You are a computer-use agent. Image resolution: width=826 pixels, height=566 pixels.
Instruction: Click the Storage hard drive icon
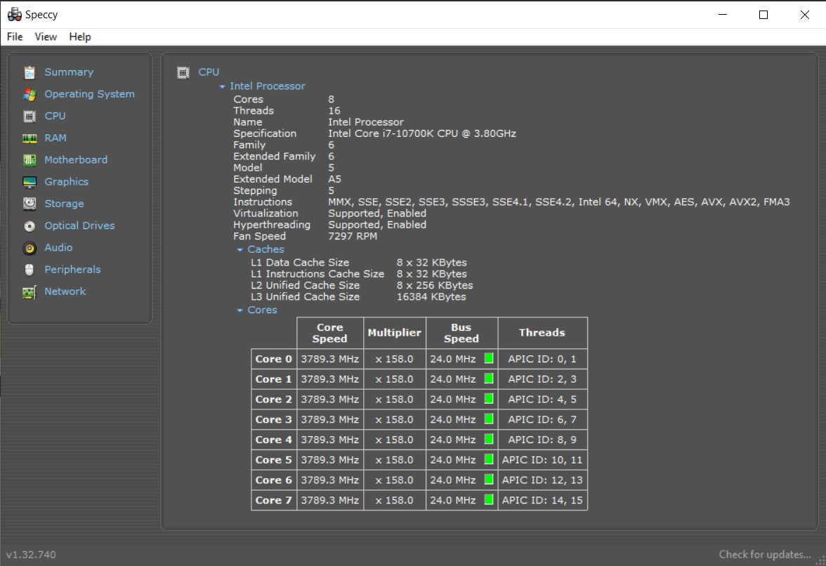point(29,204)
